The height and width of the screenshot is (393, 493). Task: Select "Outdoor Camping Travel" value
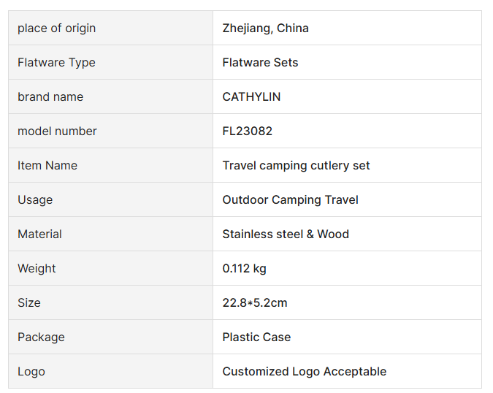pos(290,200)
